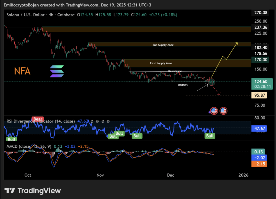The image size is (276, 199).
Task: Click the 47.67 RSI value label
Action: pos(259,128)
